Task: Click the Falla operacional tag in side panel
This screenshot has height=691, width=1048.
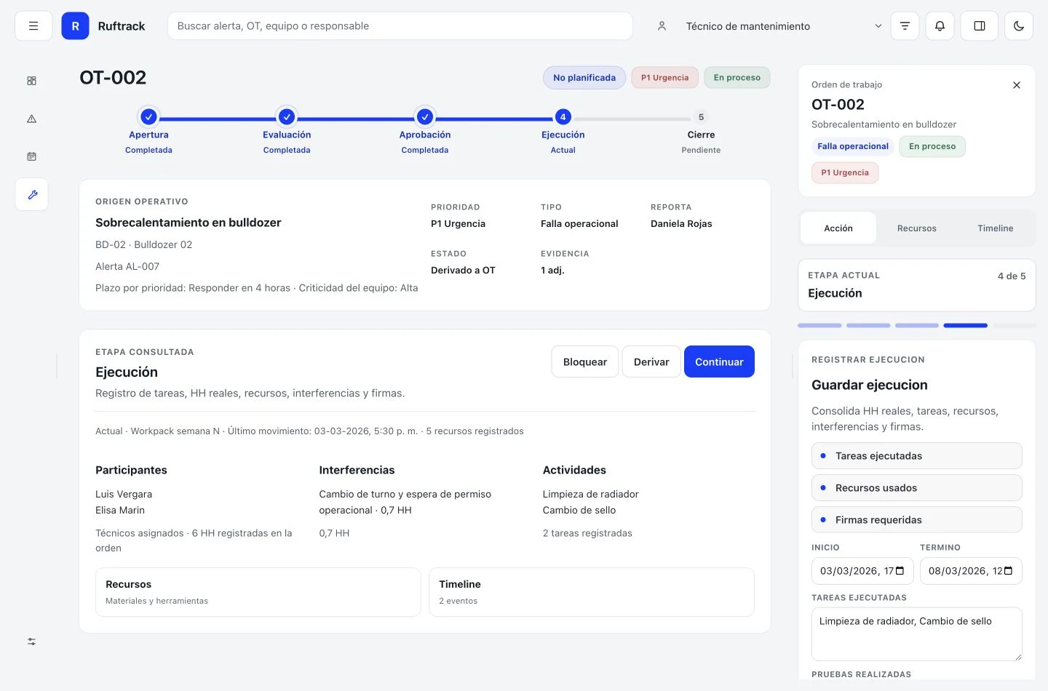Action: click(853, 146)
